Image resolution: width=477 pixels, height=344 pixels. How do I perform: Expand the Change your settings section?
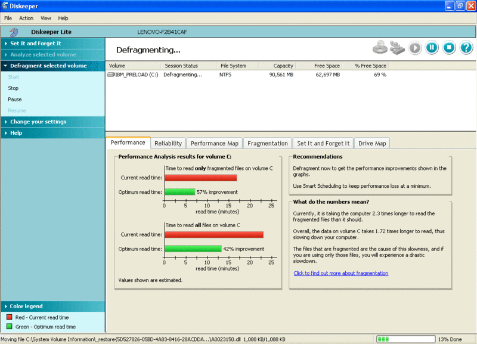(x=53, y=122)
